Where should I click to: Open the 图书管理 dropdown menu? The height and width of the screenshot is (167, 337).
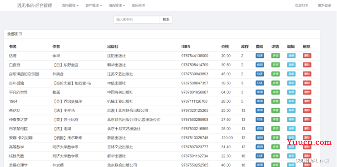[70, 5]
